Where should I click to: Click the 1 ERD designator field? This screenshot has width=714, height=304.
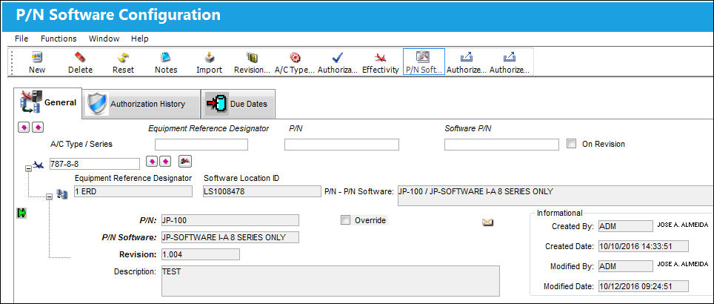(x=133, y=191)
